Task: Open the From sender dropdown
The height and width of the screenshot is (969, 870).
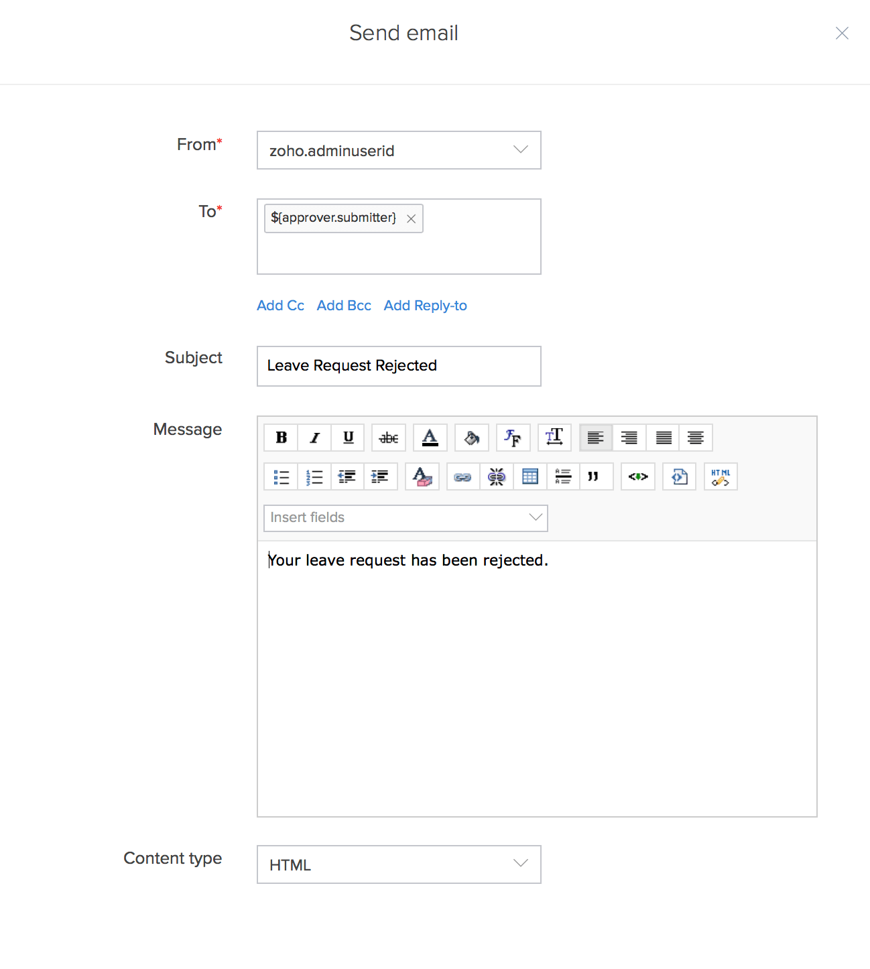Action: [399, 150]
